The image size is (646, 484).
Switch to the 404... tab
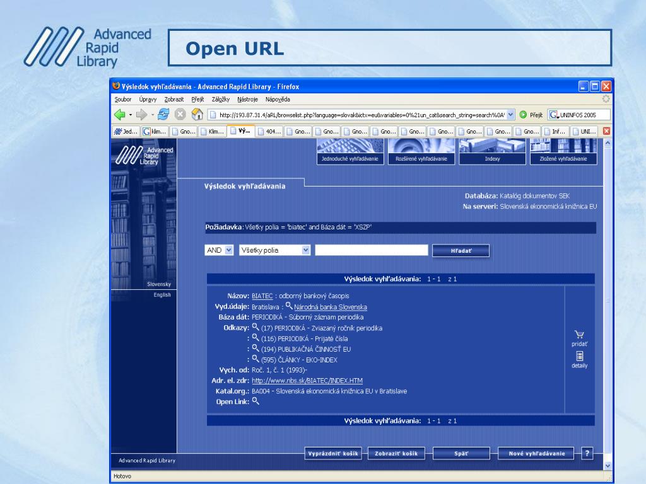(269, 131)
